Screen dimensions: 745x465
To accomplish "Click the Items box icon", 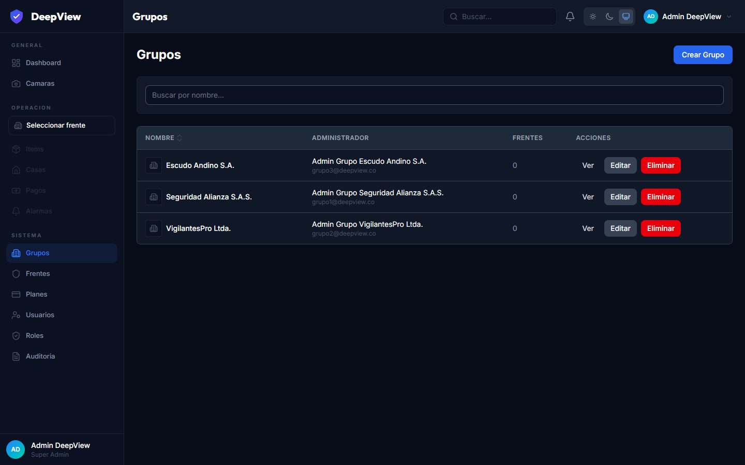I will click(16, 149).
